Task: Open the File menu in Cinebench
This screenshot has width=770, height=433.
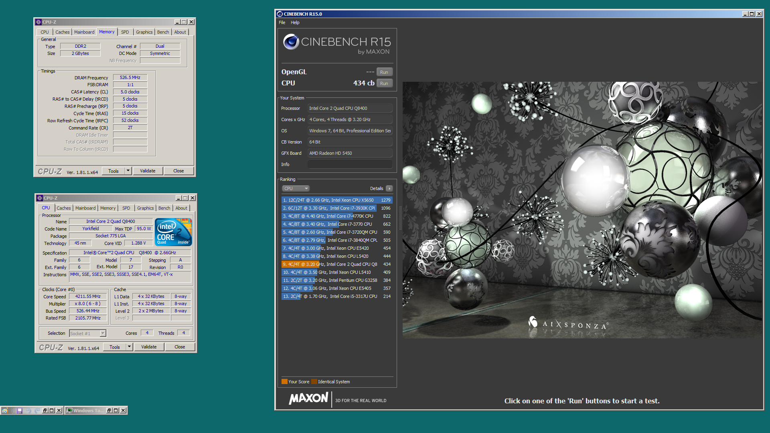Action: click(282, 22)
